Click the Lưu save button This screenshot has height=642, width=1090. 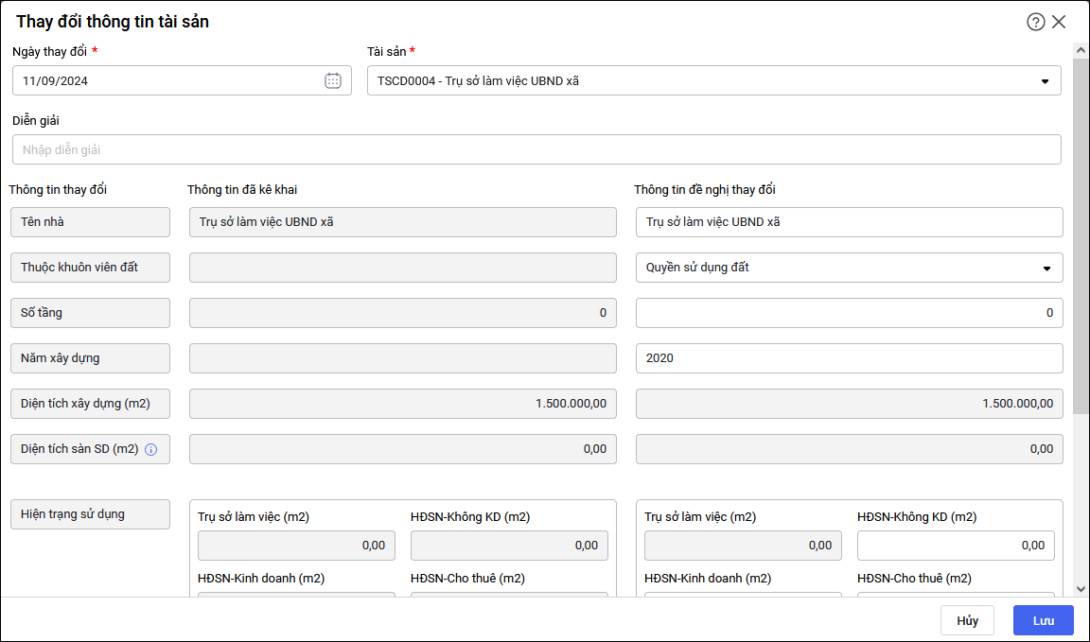pyautogui.click(x=1043, y=620)
